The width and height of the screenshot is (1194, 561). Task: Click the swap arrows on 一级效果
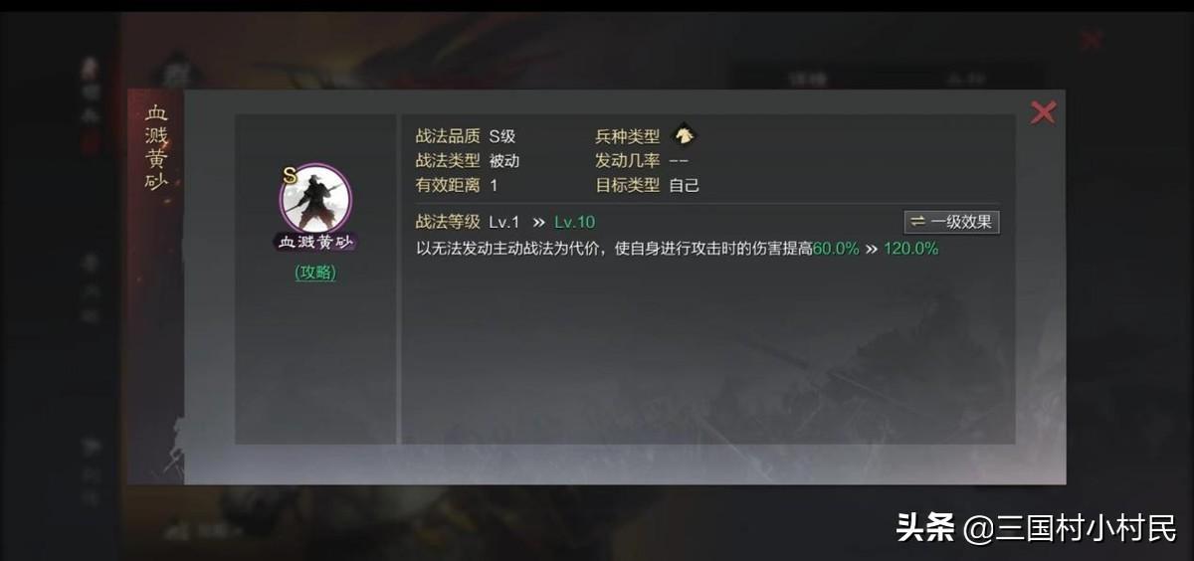click(x=917, y=222)
